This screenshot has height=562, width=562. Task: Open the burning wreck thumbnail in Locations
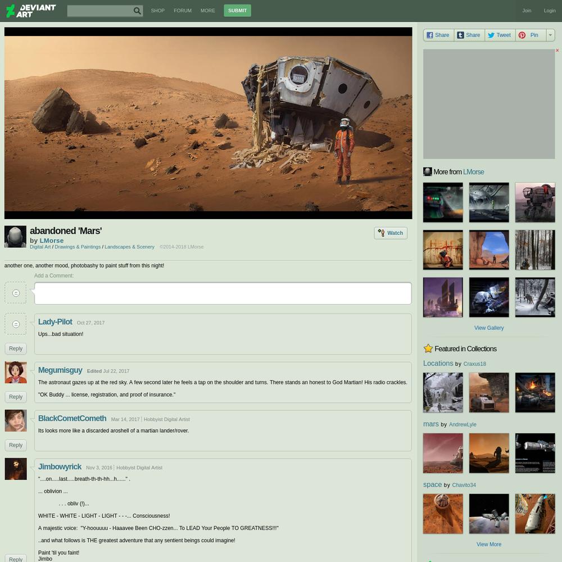tap(535, 392)
